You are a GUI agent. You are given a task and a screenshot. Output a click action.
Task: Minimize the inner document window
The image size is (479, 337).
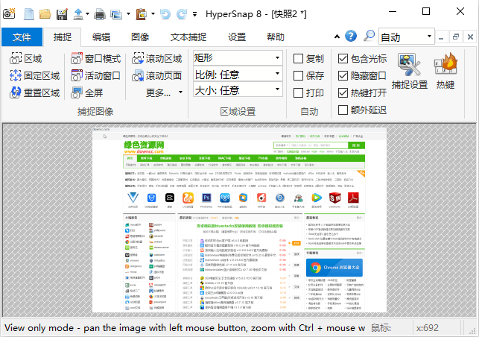coord(441,37)
